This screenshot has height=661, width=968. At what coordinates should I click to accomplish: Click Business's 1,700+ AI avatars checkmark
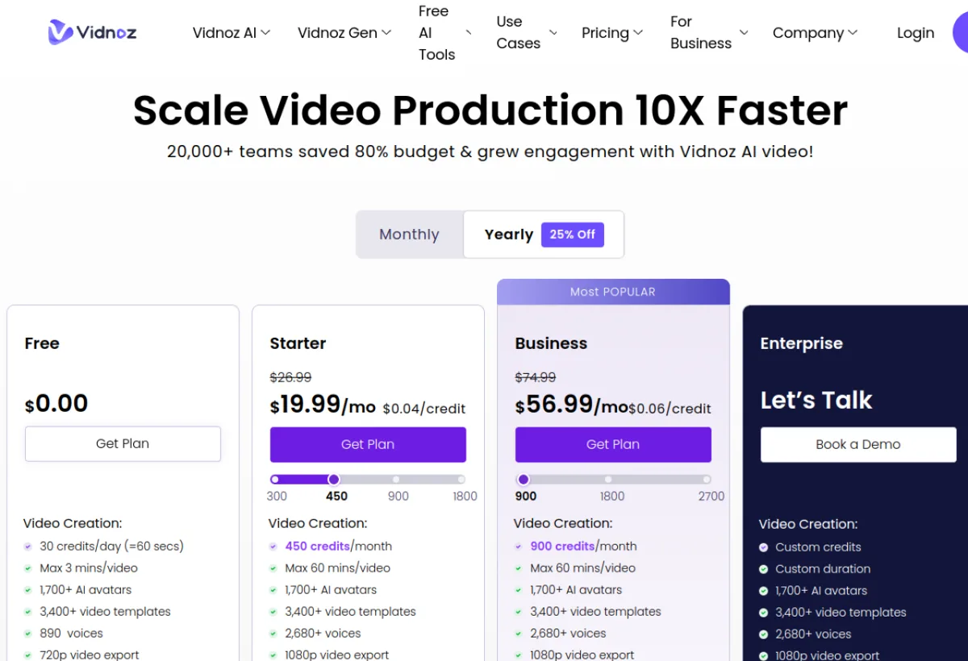coord(519,590)
